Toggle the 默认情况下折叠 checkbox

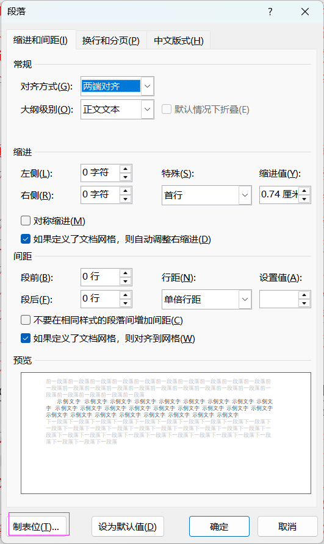click(167, 109)
